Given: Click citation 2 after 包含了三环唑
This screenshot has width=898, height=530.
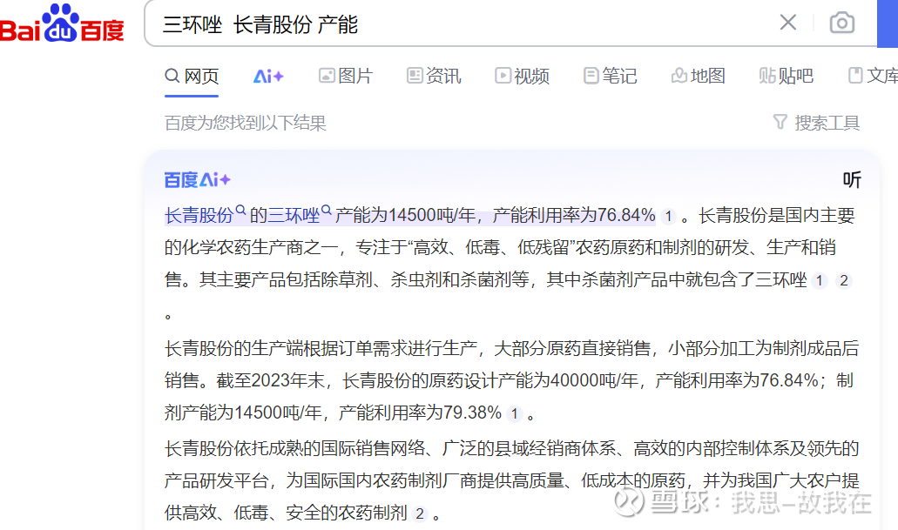Looking at the screenshot, I should tap(844, 280).
